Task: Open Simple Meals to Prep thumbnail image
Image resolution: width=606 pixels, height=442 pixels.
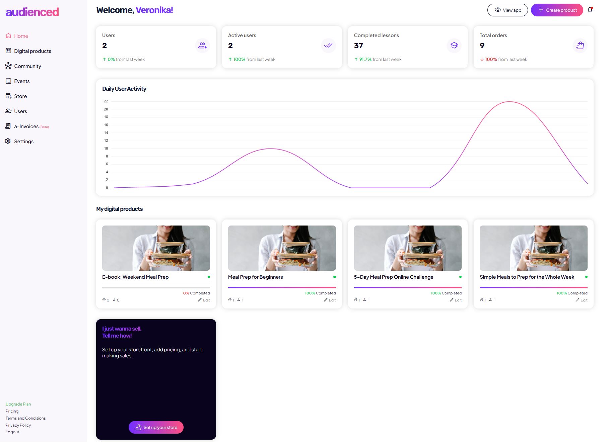Action: 533,248
